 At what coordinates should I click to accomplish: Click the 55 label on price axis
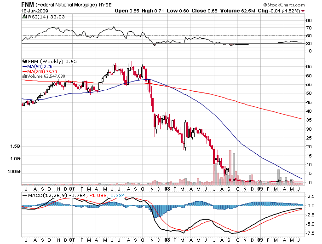tap(309, 85)
